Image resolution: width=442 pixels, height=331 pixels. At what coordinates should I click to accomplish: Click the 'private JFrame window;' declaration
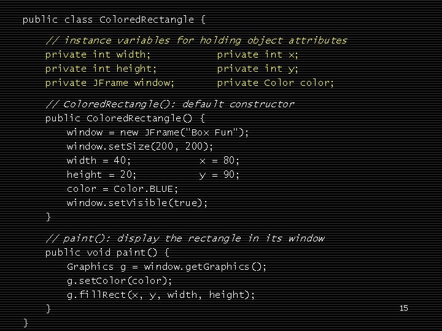click(110, 83)
